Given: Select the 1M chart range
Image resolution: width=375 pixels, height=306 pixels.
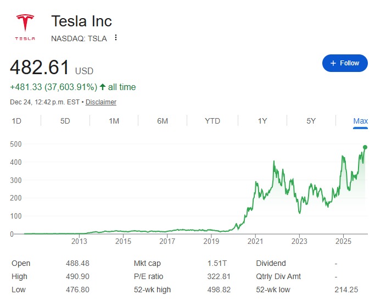Looking at the screenshot, I should click(x=114, y=121).
